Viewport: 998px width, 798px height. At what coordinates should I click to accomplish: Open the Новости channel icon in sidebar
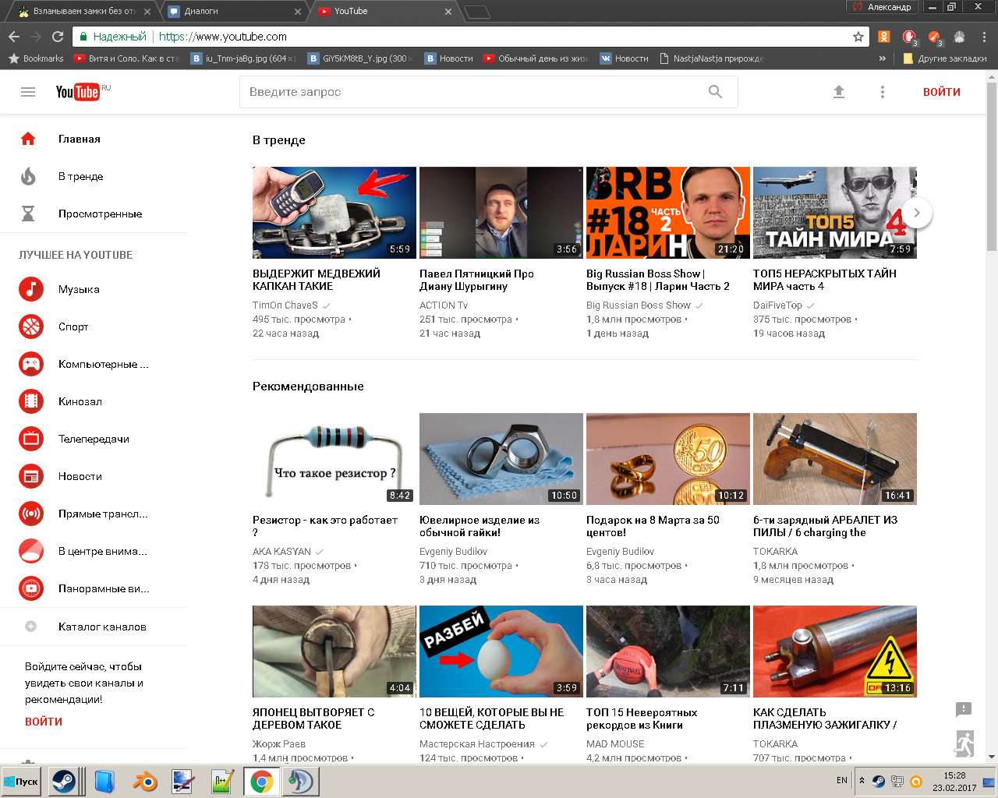31,476
